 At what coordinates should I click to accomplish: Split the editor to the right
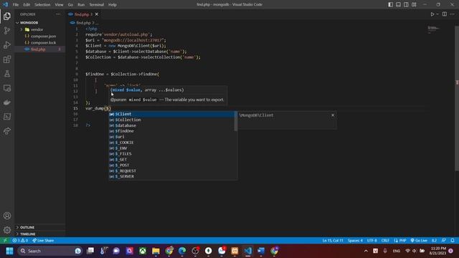445,14
